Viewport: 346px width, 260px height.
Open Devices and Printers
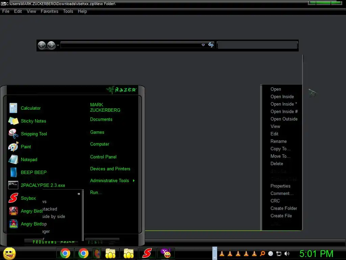point(110,169)
